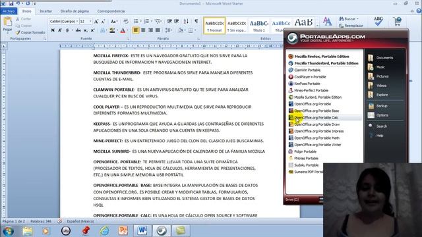Apply the Título 1 style
This screenshot has height=237, width=422.
pyautogui.click(x=259, y=26)
